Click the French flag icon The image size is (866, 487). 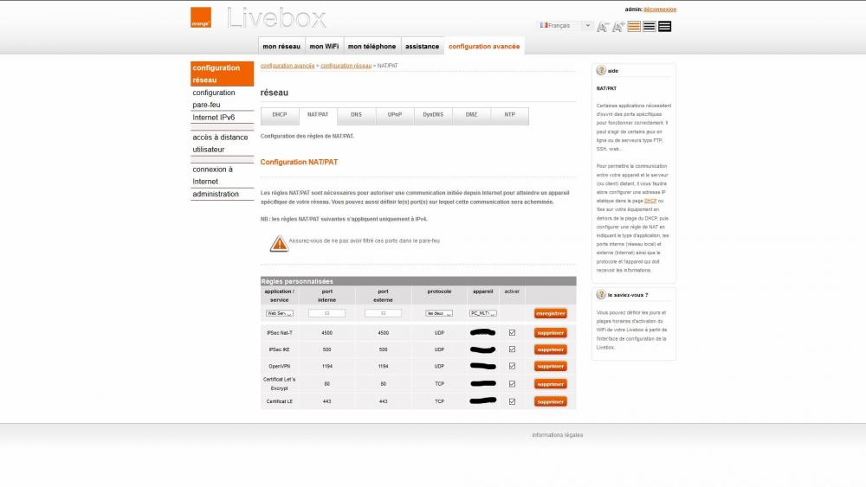coord(544,25)
